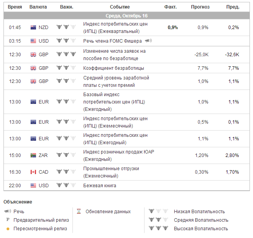Click the New Zealand flag icon for NZD
The height and width of the screenshot is (238, 253).
click(33, 28)
